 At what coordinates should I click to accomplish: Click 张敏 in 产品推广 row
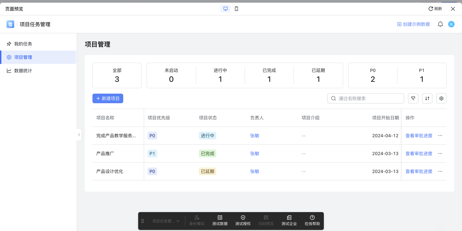click(x=255, y=154)
